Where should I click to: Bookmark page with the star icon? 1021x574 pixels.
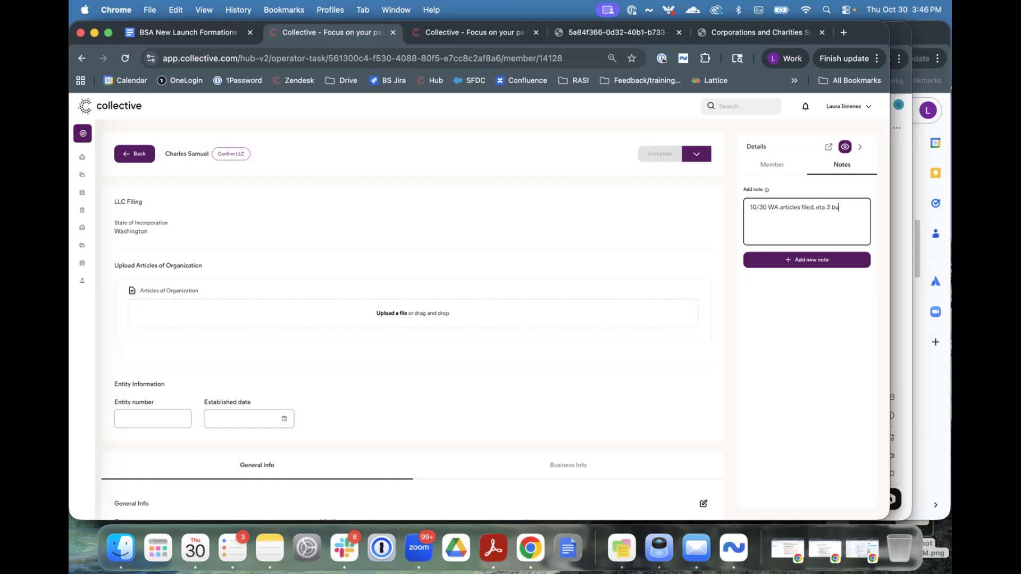(632, 58)
